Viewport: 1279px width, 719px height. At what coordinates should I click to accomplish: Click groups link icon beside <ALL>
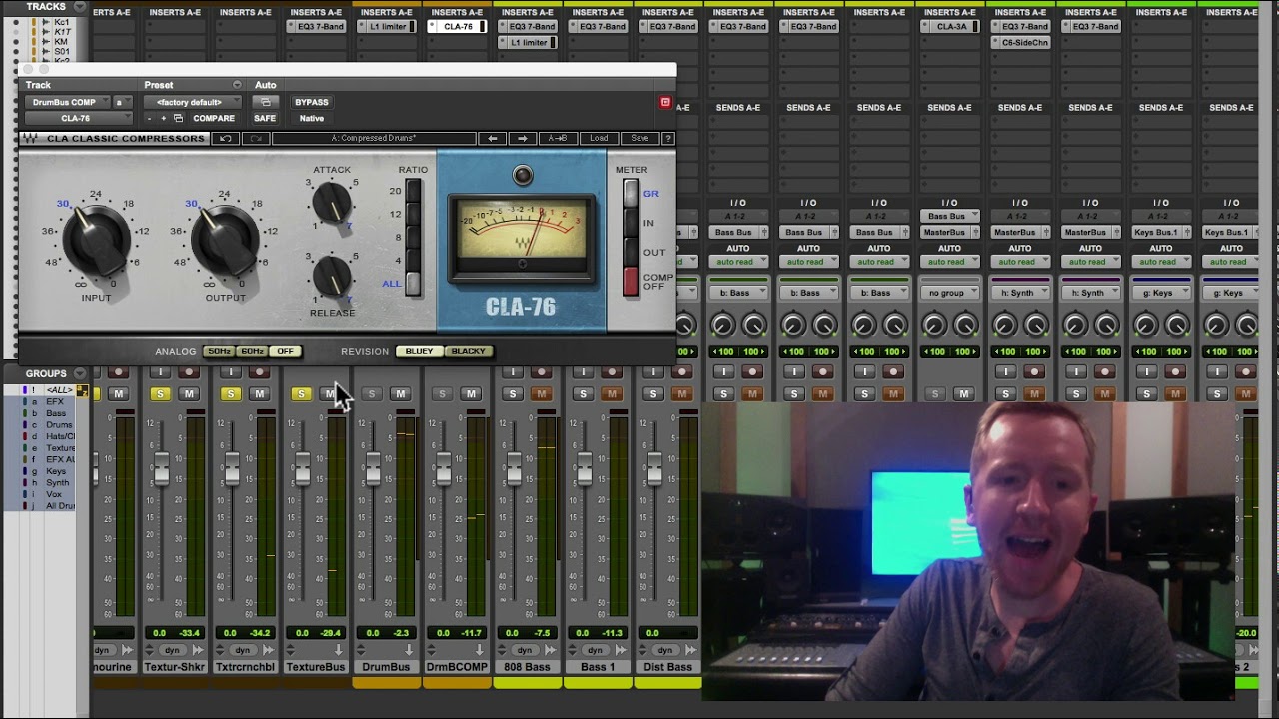point(82,390)
